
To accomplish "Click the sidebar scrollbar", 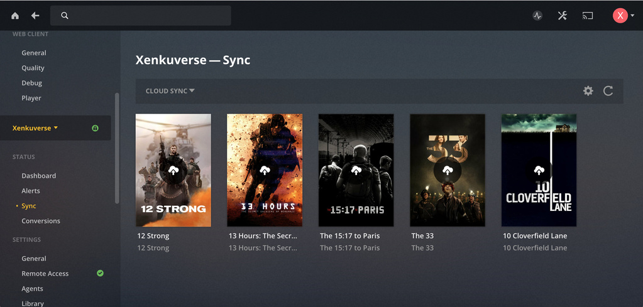I will tap(117, 148).
